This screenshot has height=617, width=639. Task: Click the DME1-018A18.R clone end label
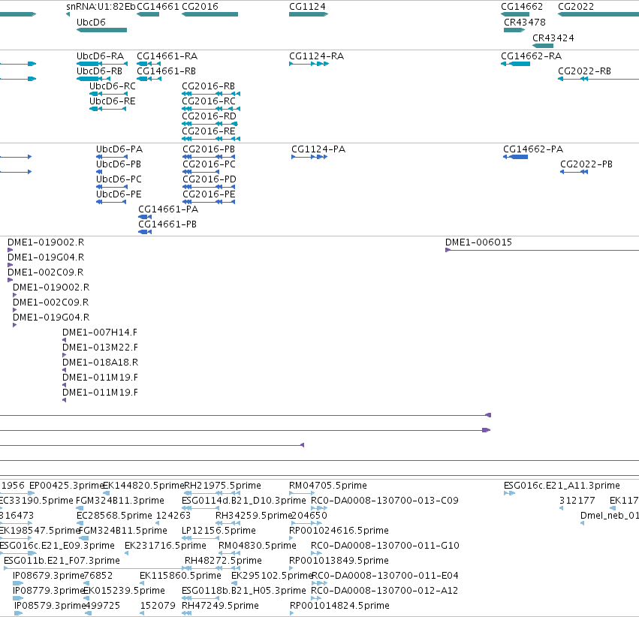(x=101, y=363)
